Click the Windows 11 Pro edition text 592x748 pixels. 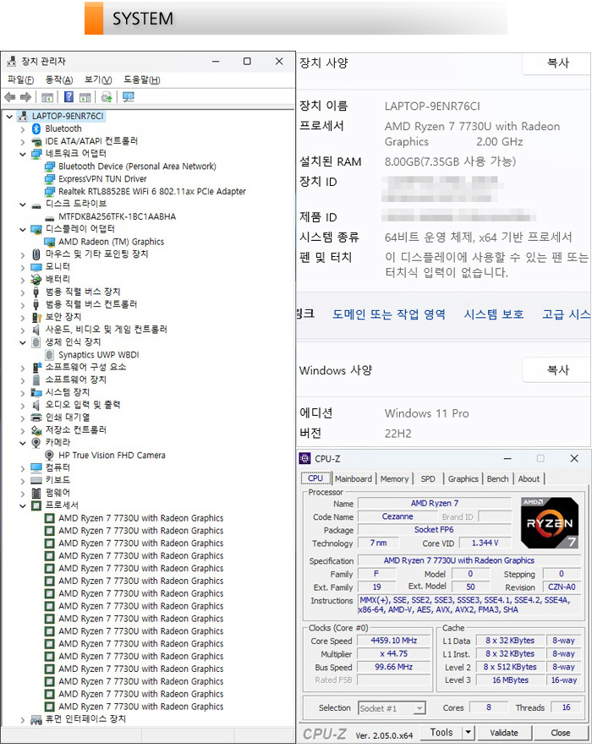click(427, 413)
